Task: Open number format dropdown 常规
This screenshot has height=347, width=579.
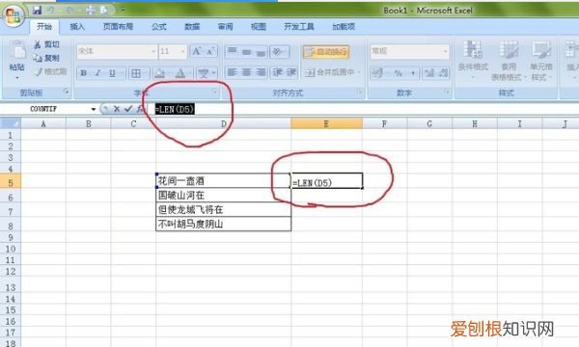Action: pyautogui.click(x=445, y=51)
